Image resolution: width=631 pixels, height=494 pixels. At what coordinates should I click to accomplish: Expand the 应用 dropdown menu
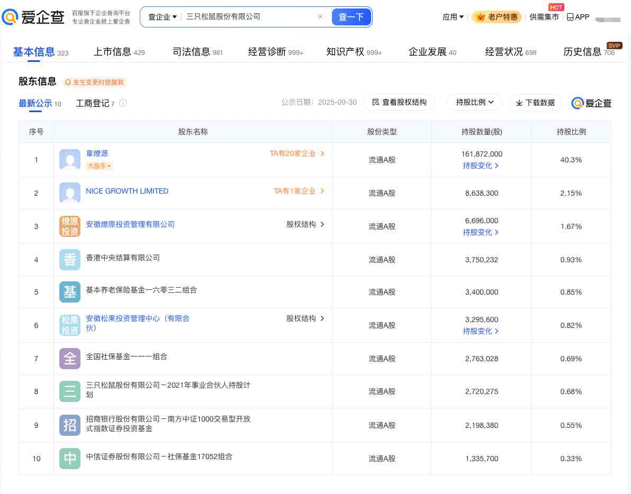pos(453,17)
